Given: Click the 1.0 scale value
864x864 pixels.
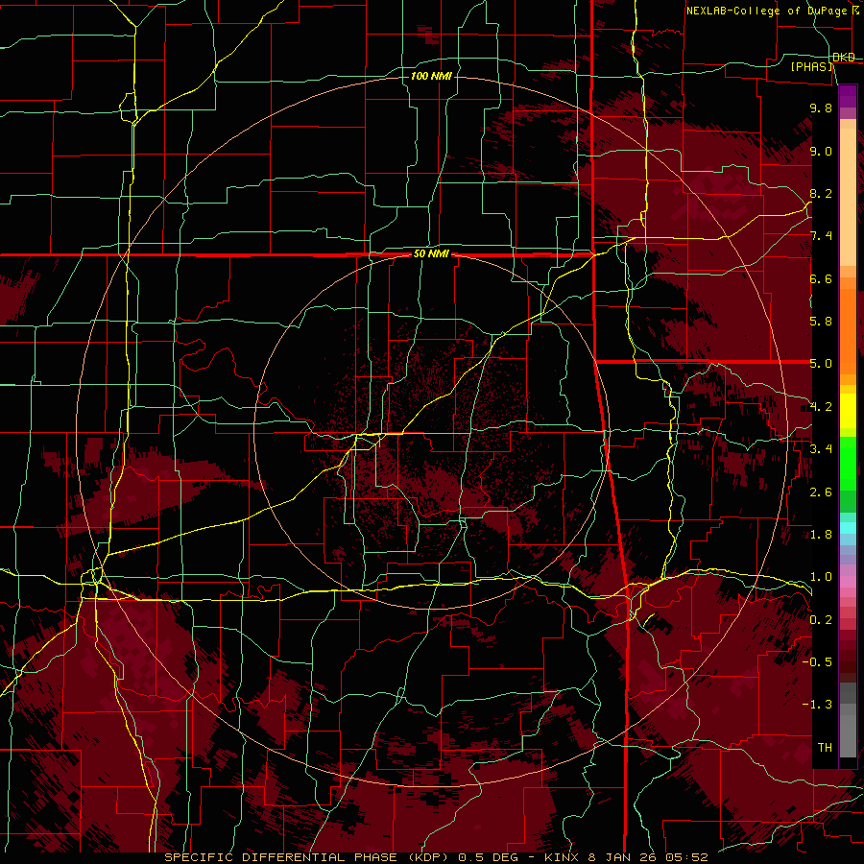Looking at the screenshot, I should pyautogui.click(x=821, y=577).
